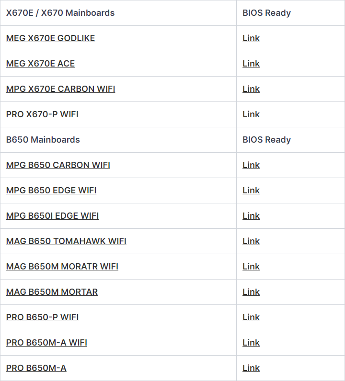345x381 pixels.
Task: Open BIOS Link for PRO X670-P WIFI
Action: (x=251, y=114)
